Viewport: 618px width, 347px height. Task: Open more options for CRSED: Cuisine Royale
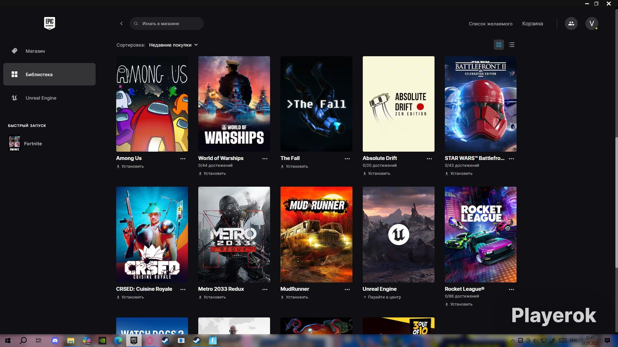(183, 289)
